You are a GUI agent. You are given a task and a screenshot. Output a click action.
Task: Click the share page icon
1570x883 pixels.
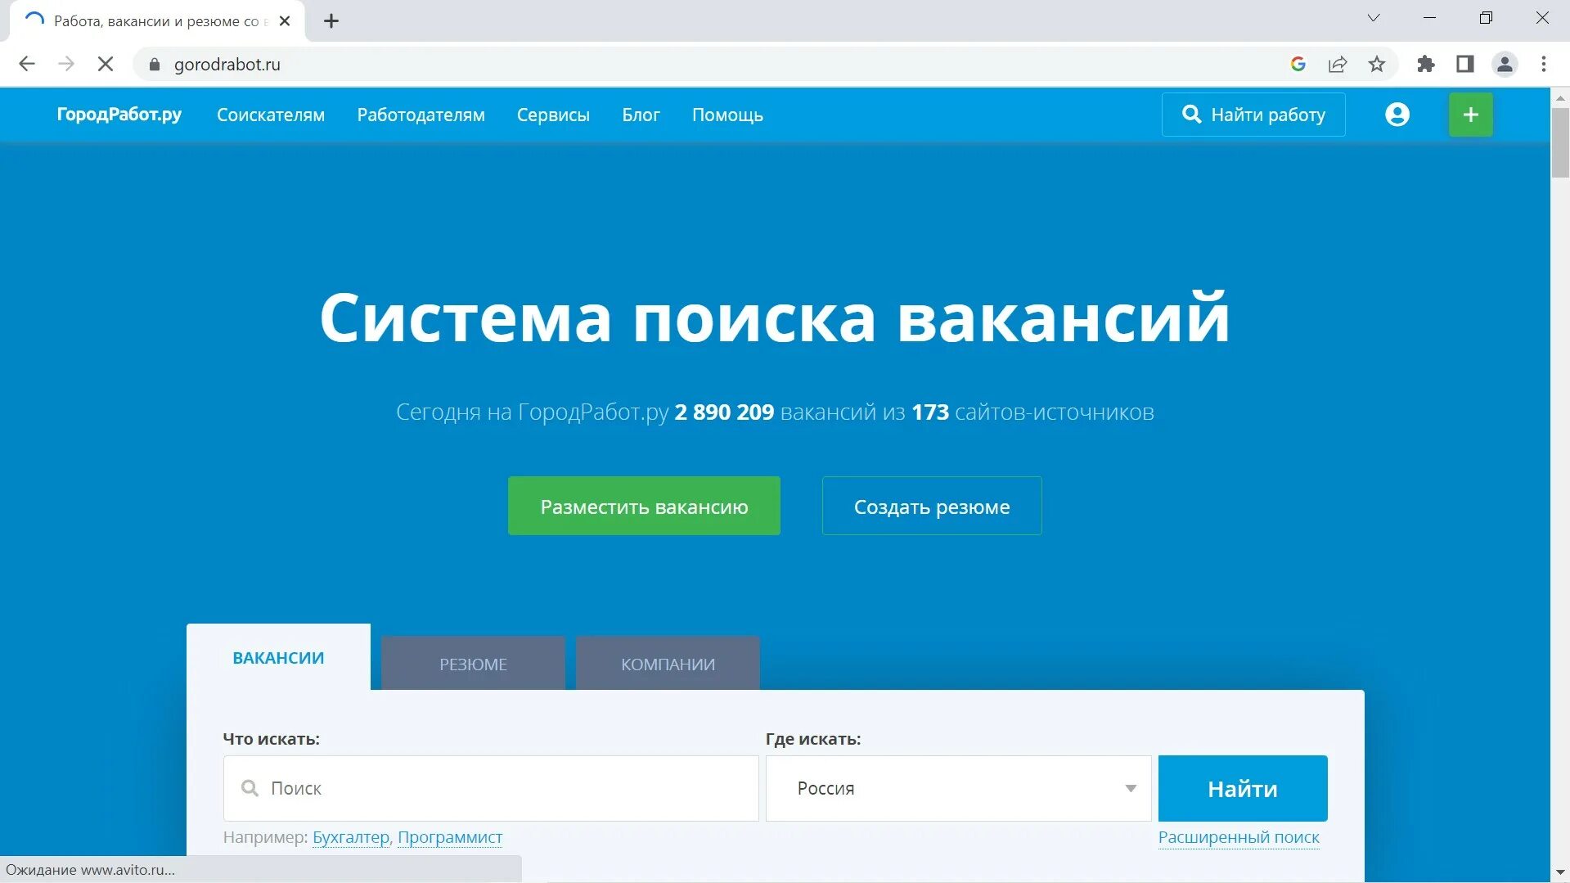click(1338, 64)
